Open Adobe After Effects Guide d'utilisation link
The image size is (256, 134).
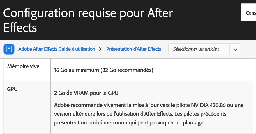click(x=57, y=49)
